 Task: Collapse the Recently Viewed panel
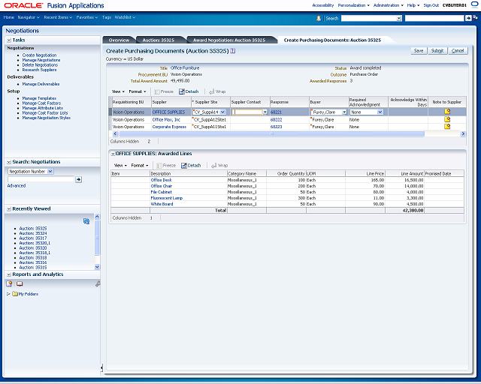(9, 208)
